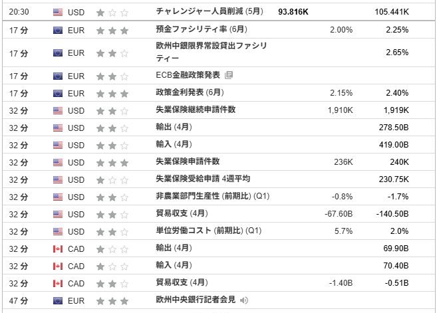Select the USD 貿易収支 (4月) row

click(x=218, y=214)
